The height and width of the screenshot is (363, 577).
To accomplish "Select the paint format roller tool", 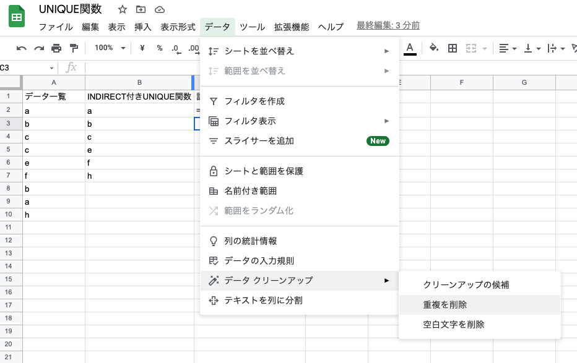I will click(x=74, y=48).
